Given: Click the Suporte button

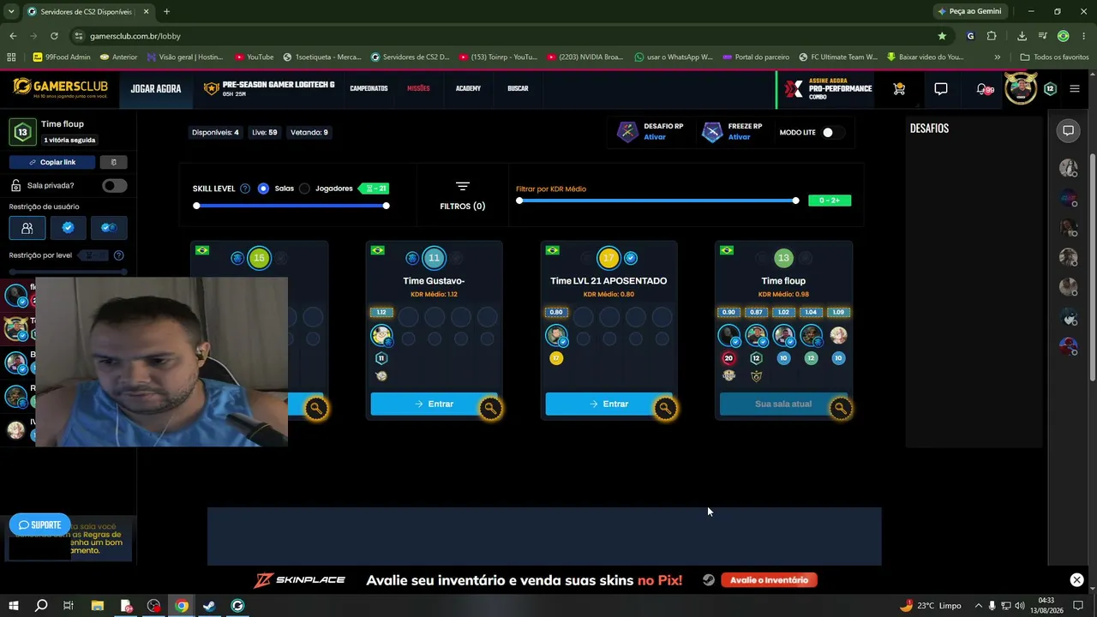Looking at the screenshot, I should point(39,524).
